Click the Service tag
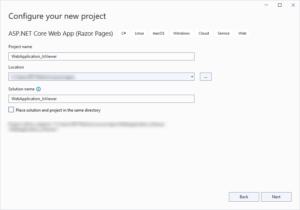The height and width of the screenshot is (210, 300). [x=223, y=33]
